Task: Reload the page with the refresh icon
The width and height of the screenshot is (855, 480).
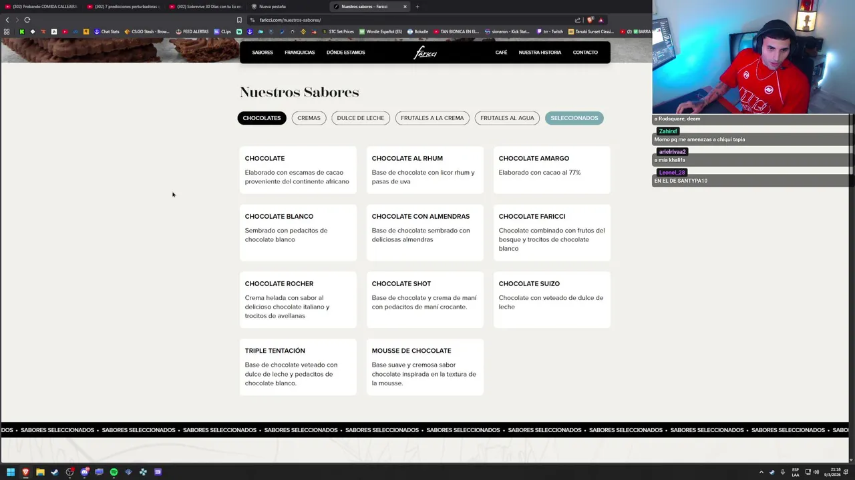Action: (27, 20)
